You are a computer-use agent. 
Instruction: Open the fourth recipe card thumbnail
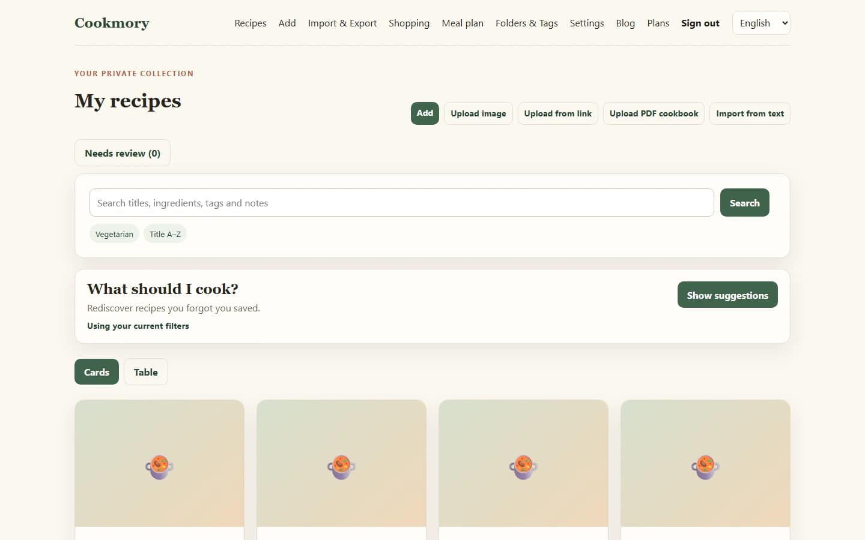pyautogui.click(x=705, y=463)
